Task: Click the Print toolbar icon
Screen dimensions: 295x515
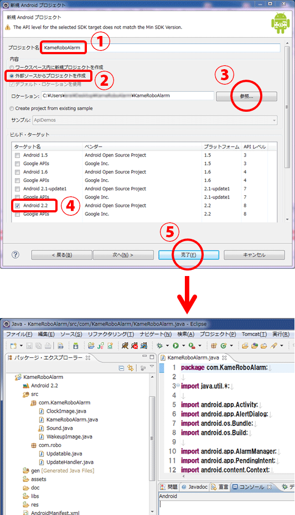Action: click(x=48, y=346)
